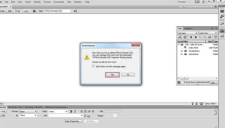Switch Properties to CSS mode
This screenshot has height=128, width=225.
pos(3,116)
